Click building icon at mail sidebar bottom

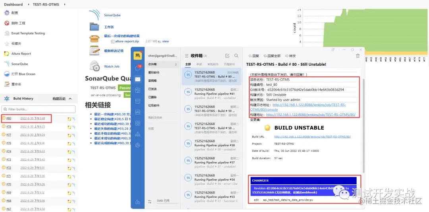pyautogui.click(x=137, y=202)
